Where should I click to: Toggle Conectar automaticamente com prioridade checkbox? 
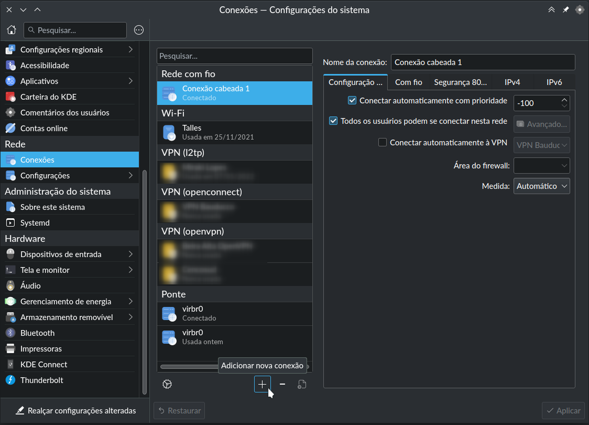[352, 100]
